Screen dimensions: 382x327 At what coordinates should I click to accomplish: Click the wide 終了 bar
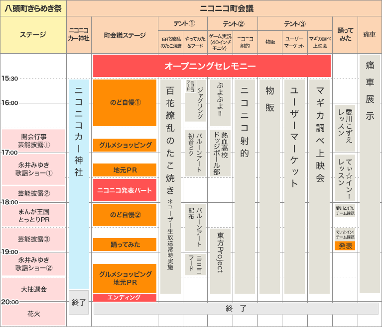click(236, 309)
